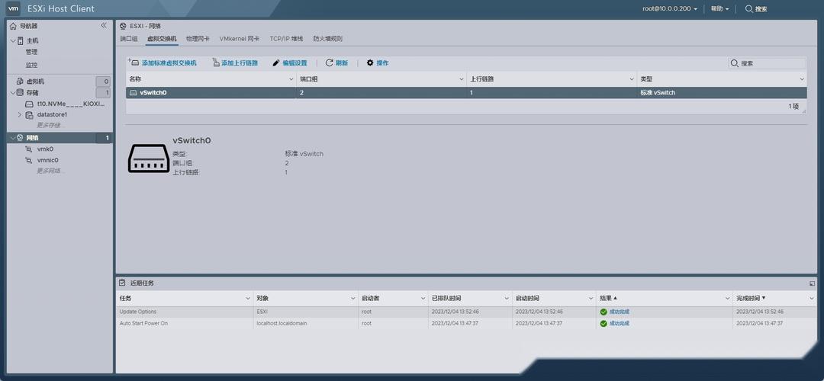Select monitor (监控) under host
824x381 pixels.
(x=31, y=65)
